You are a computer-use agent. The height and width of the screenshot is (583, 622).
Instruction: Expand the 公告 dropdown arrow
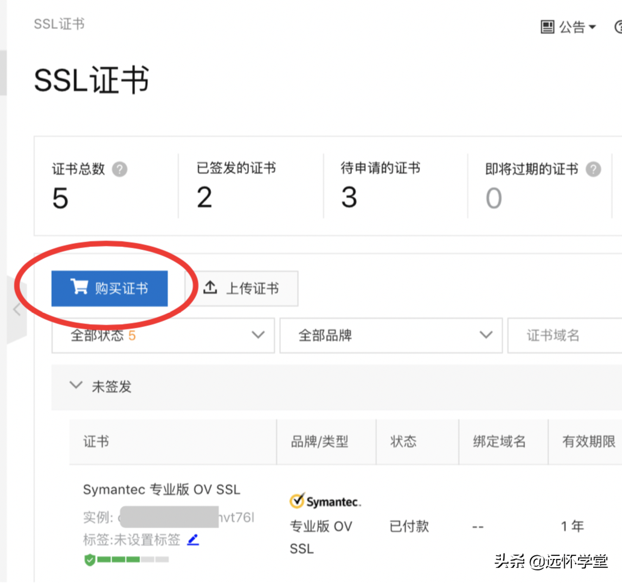(x=592, y=27)
